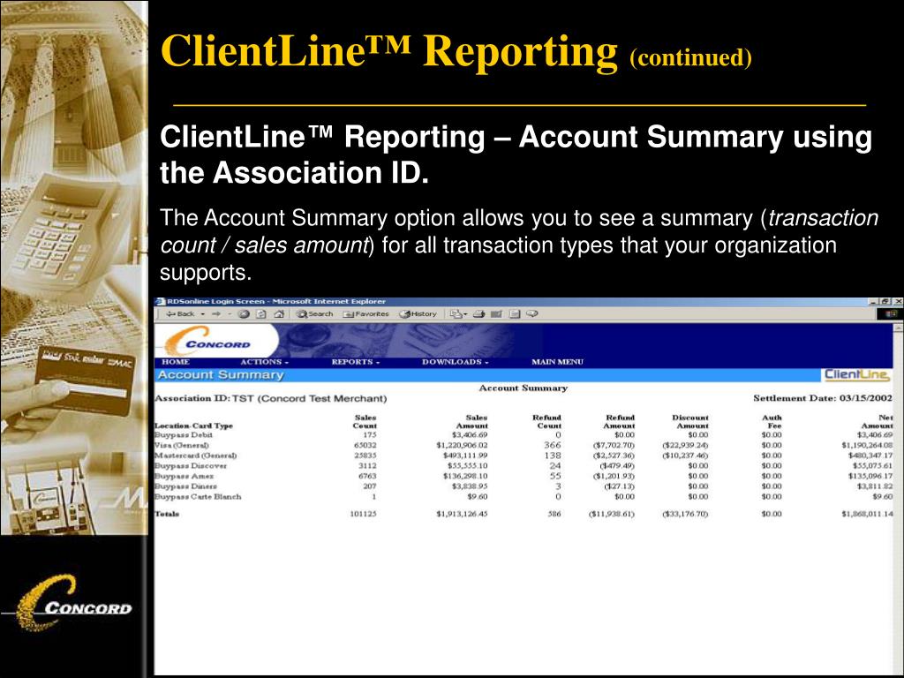Click the MAIN MENU link
This screenshot has height=678, width=904.
click(557, 362)
